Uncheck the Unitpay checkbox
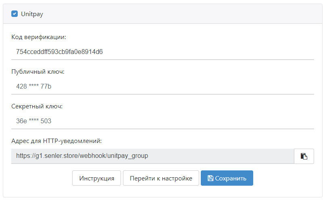The height and width of the screenshot is (201, 327). (15, 14)
